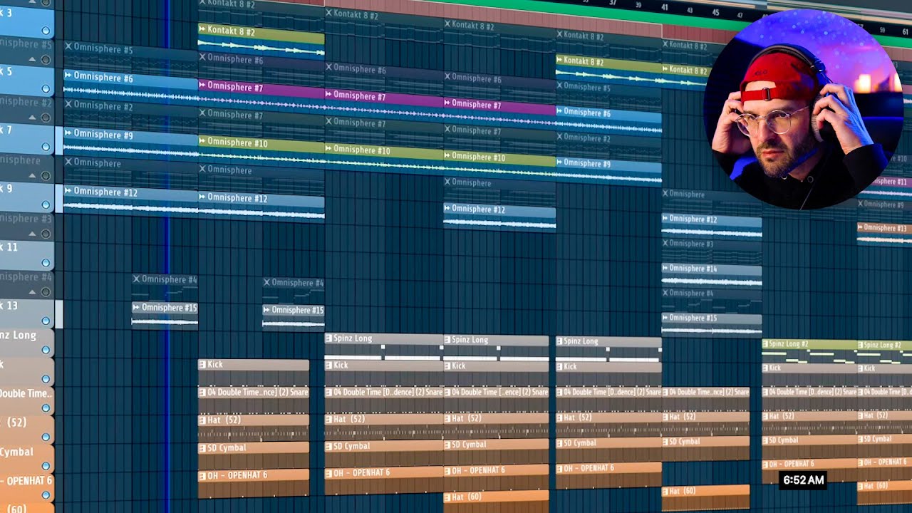This screenshot has width=912, height=513.
Task: Toggle dark mute dot on Omnisphere #4 lane header
Action: pyautogui.click(x=46, y=292)
